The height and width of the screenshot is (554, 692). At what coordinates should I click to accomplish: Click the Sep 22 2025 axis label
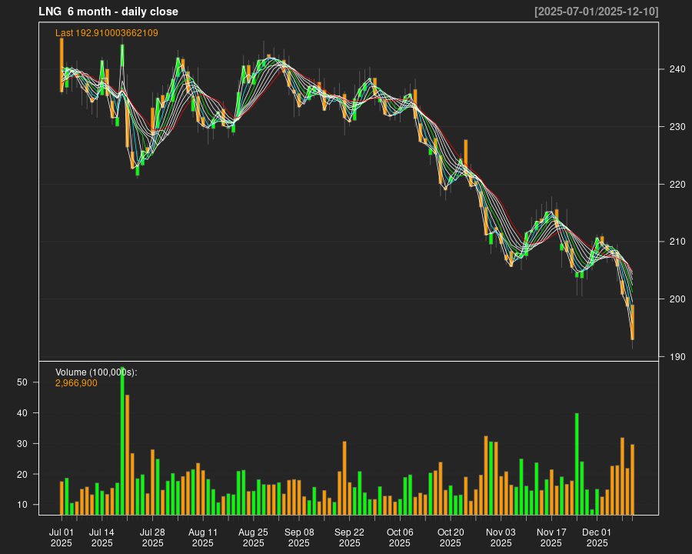pyautogui.click(x=350, y=536)
